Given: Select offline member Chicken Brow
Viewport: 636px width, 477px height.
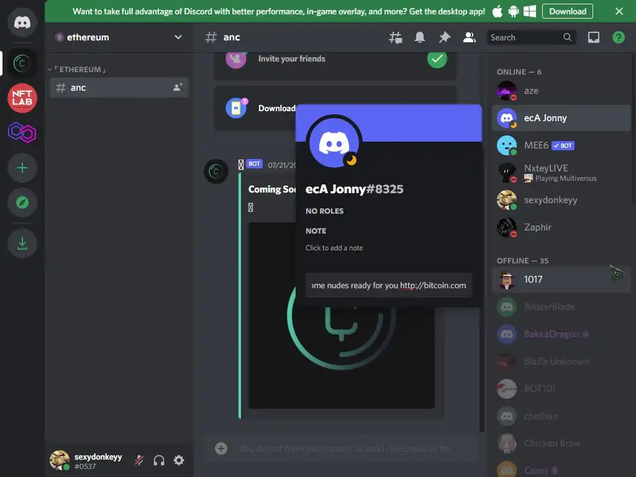Looking at the screenshot, I should [561, 443].
